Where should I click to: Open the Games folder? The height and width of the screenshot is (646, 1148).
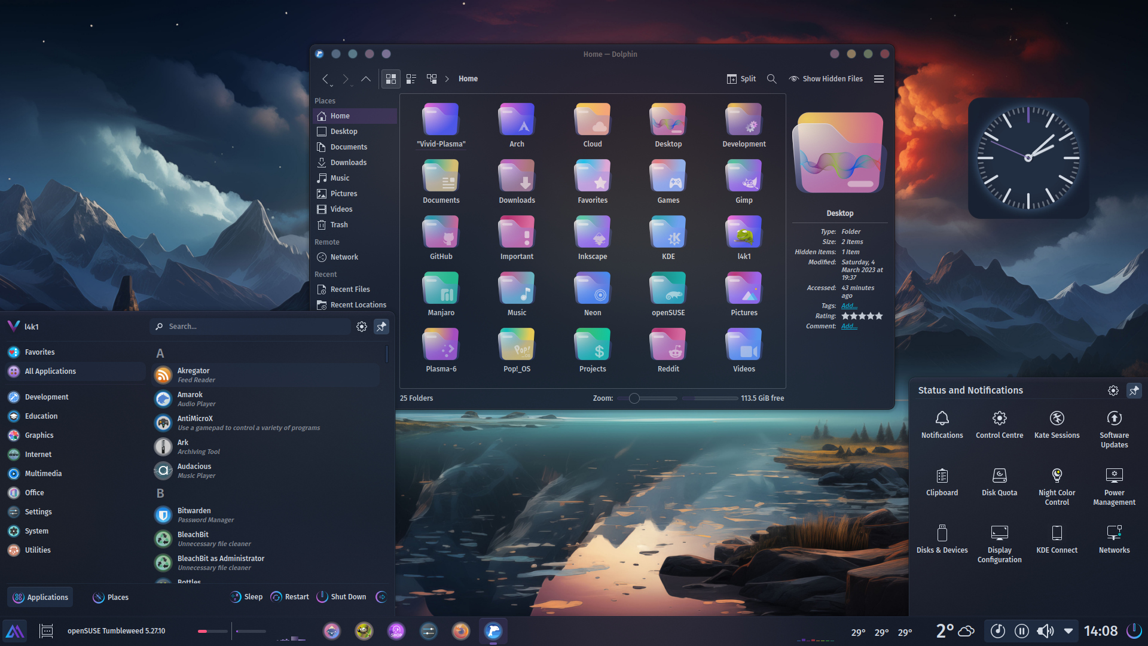click(x=668, y=181)
